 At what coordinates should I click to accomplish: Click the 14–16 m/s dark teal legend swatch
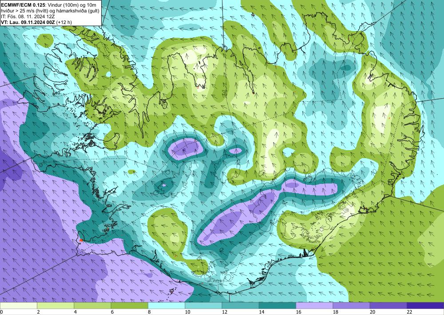pyautogui.click(x=277, y=306)
